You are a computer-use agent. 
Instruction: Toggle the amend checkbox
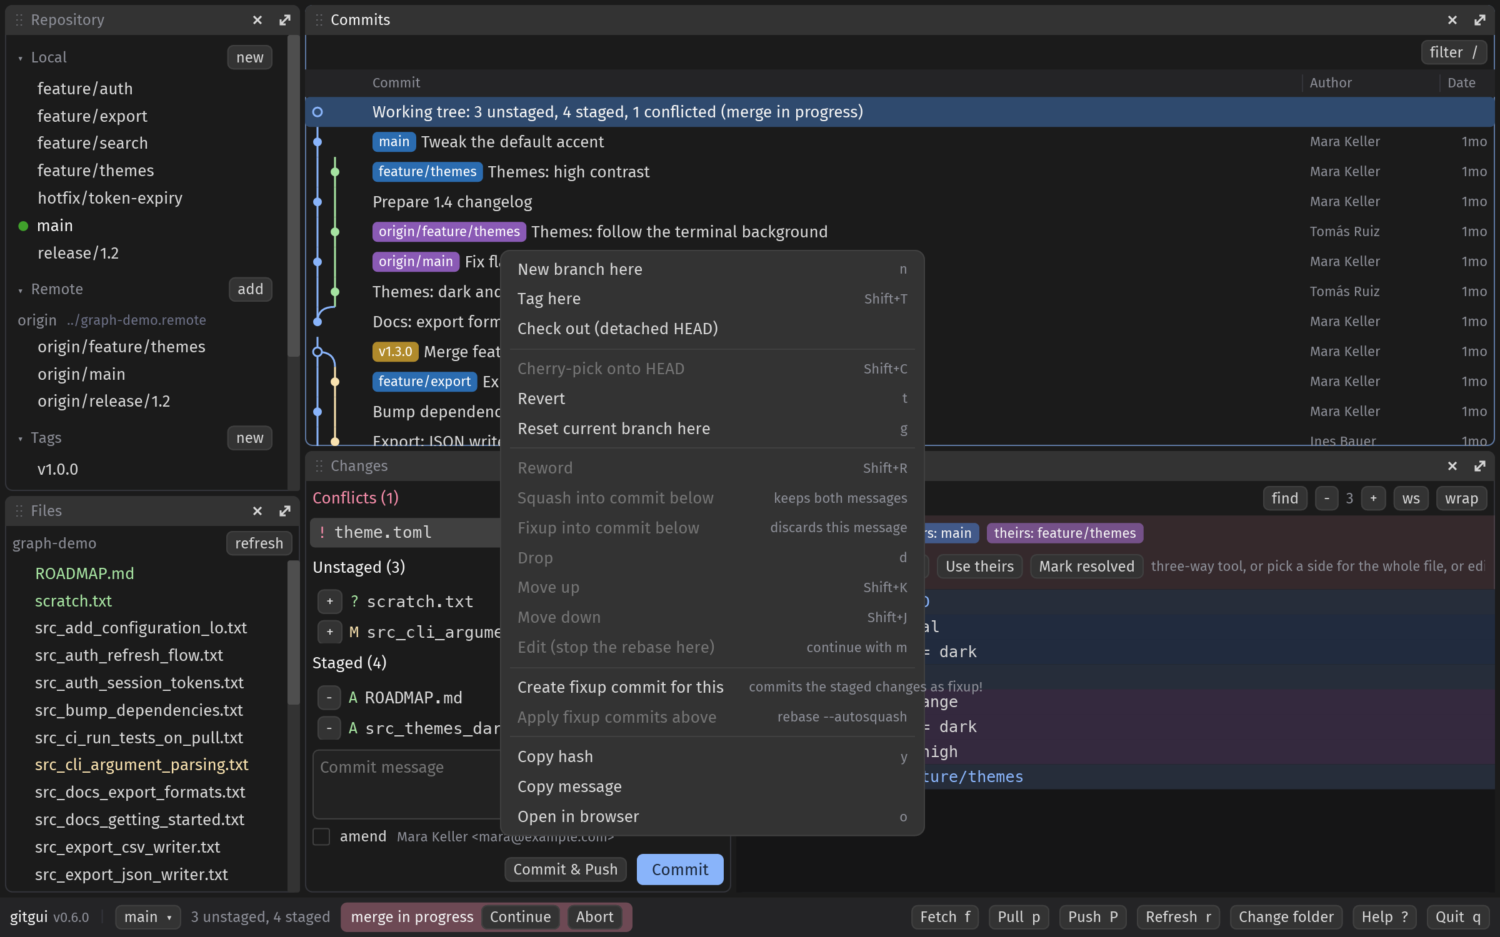click(x=321, y=836)
